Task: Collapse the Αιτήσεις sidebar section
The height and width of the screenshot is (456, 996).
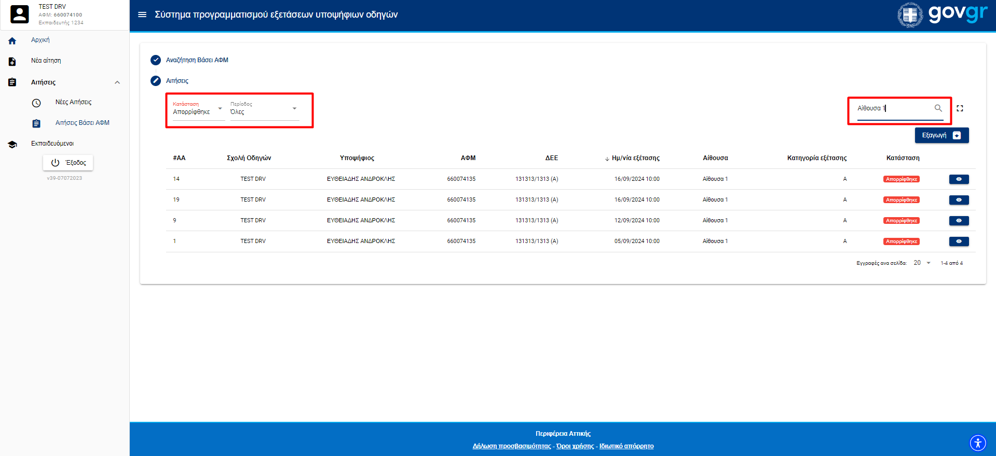Action: click(x=117, y=82)
